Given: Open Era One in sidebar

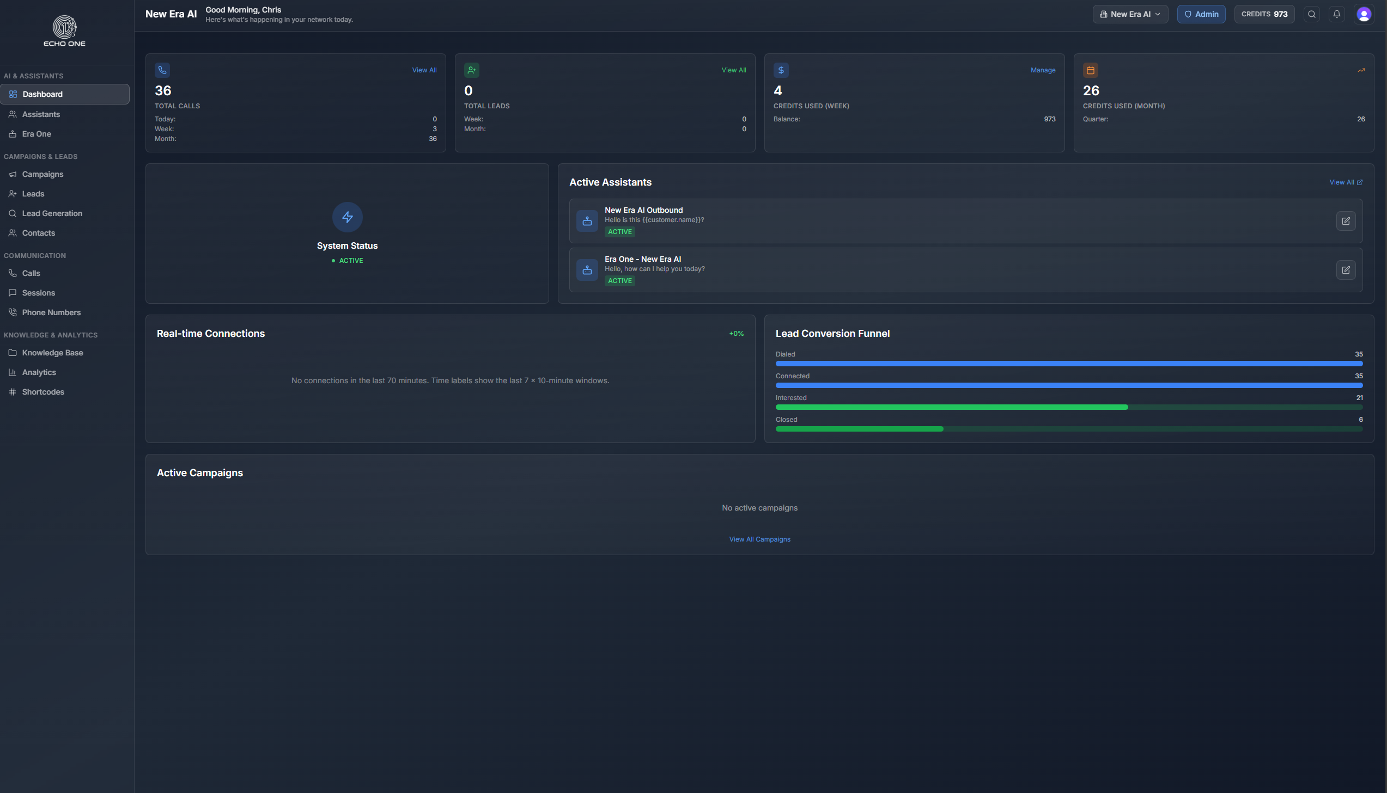Looking at the screenshot, I should point(65,134).
